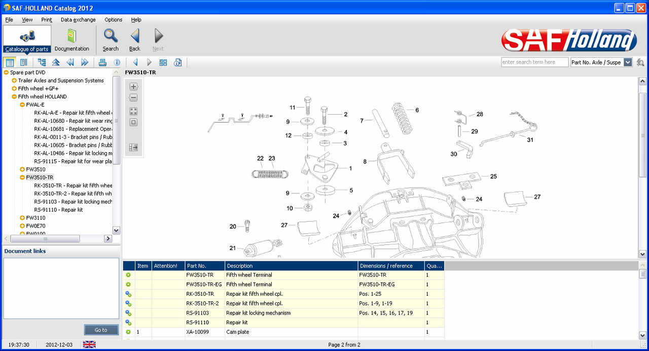Click the search history icon beside dropdown
The width and height of the screenshot is (649, 351).
[640, 62]
